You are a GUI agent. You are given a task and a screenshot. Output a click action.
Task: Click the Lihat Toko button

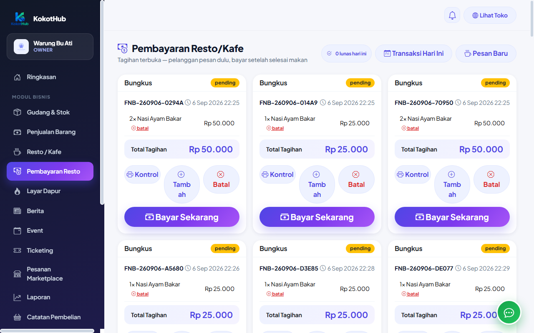[x=490, y=15]
